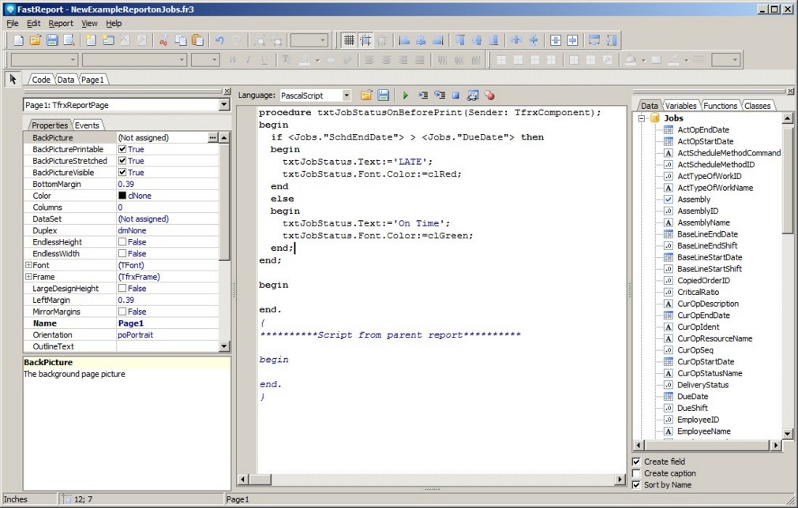This screenshot has height=508, width=798.
Task: Click the ellipsis button beside BackPicture
Action: click(212, 137)
